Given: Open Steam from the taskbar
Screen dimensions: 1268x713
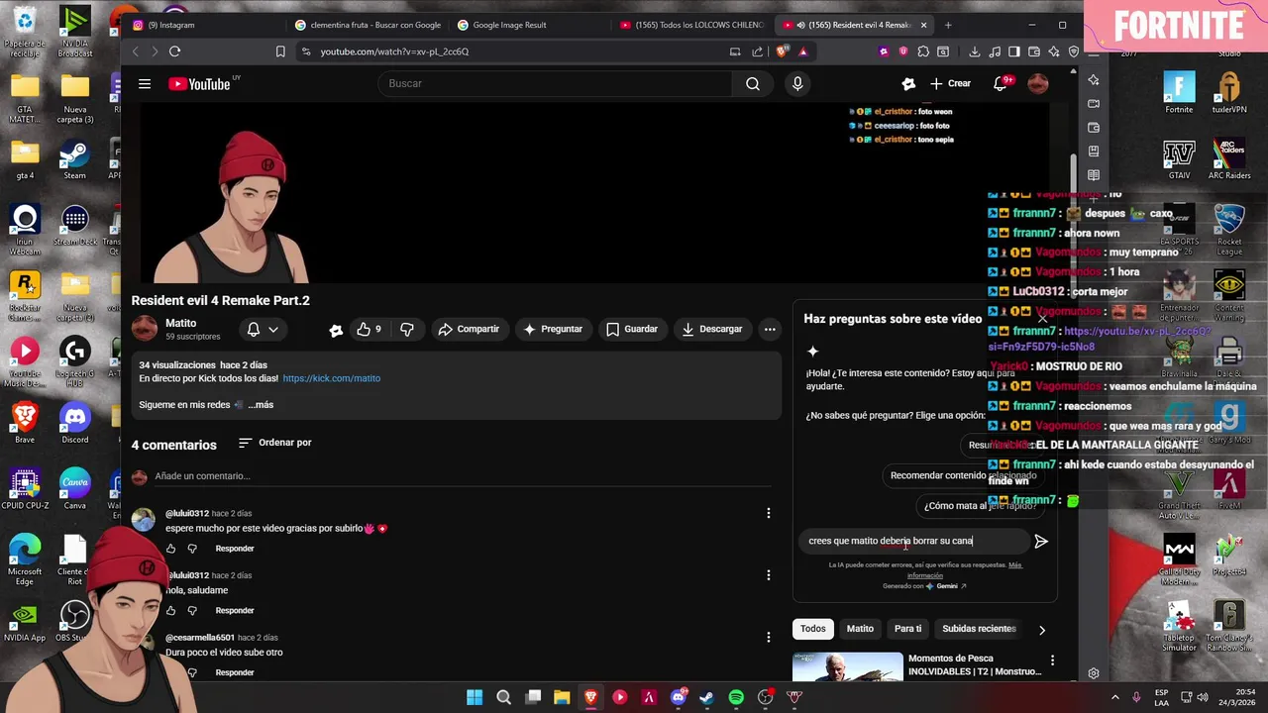Looking at the screenshot, I should (x=706, y=698).
